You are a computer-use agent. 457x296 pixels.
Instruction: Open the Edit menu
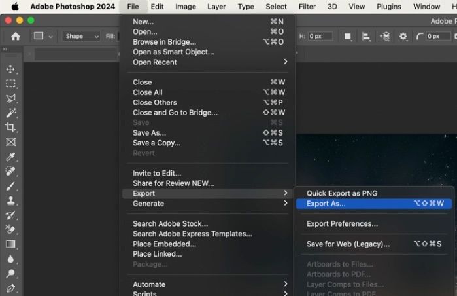coord(157,7)
